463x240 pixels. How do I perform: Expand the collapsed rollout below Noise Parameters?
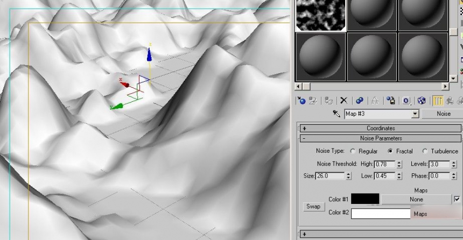click(381, 235)
